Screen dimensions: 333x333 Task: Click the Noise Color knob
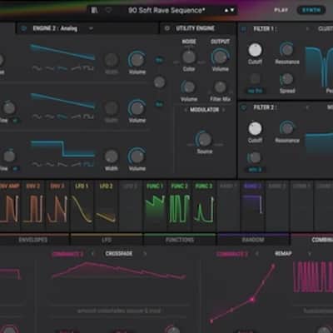click(x=189, y=57)
